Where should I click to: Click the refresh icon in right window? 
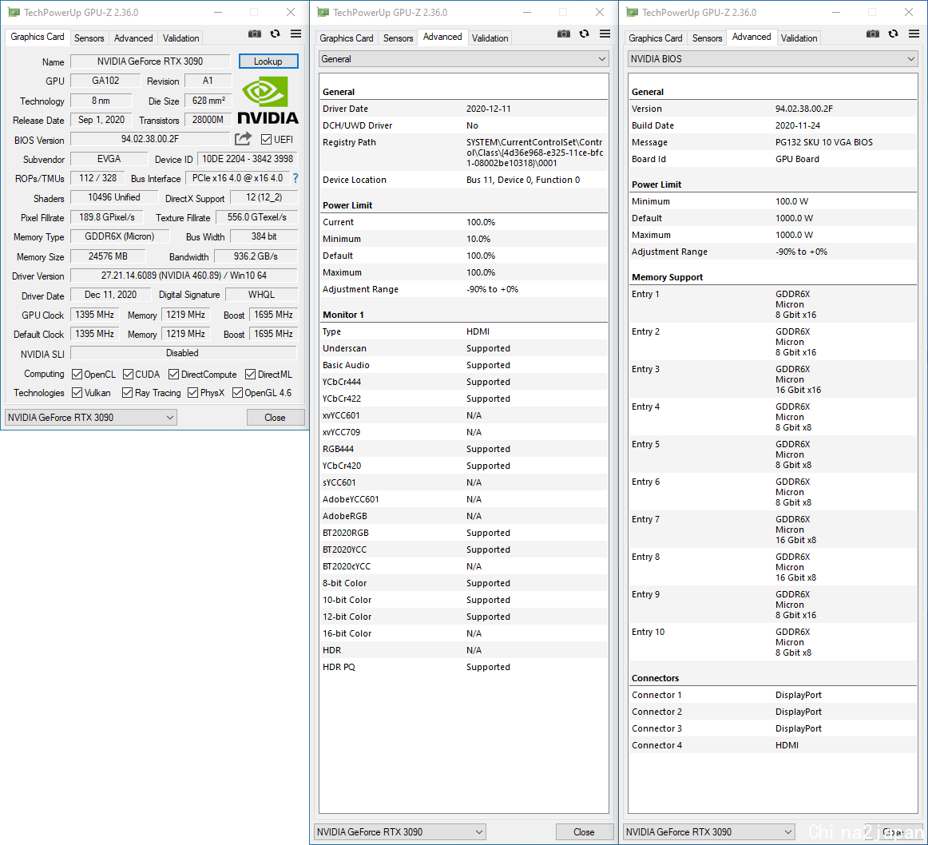tap(893, 34)
